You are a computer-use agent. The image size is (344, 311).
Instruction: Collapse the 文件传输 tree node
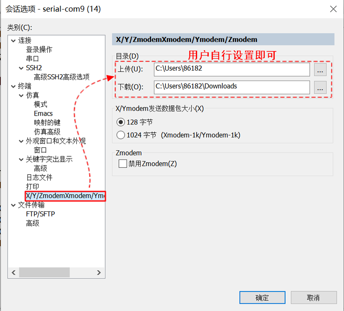pos(14,205)
